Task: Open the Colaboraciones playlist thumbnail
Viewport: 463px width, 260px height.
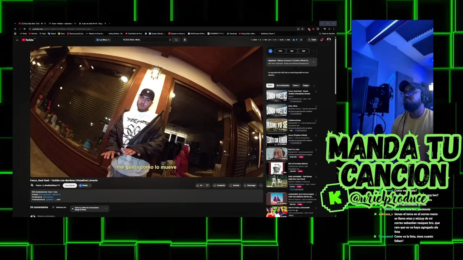Action: [277, 125]
